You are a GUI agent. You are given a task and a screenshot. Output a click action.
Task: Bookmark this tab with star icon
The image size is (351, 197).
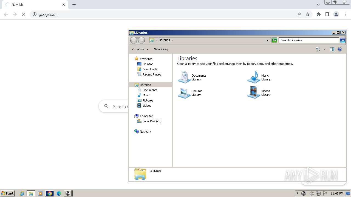pos(308,15)
